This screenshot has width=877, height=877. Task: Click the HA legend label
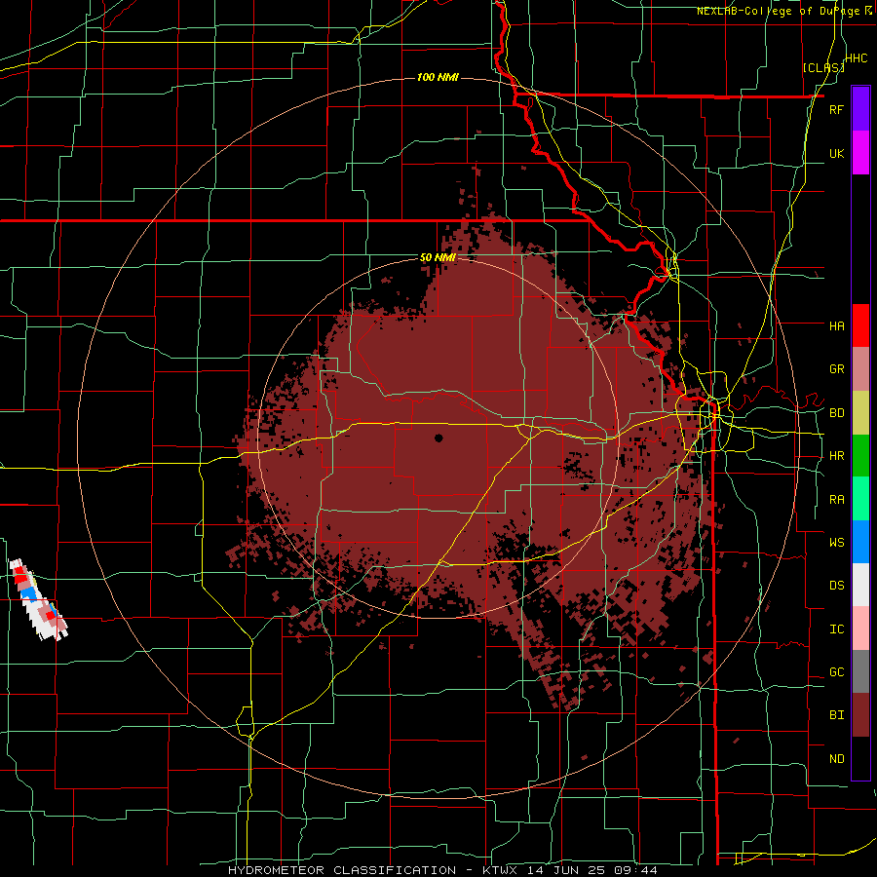pyautogui.click(x=836, y=326)
